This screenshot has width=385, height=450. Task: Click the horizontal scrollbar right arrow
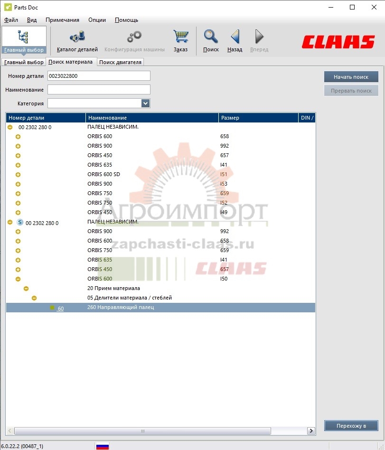(311, 431)
